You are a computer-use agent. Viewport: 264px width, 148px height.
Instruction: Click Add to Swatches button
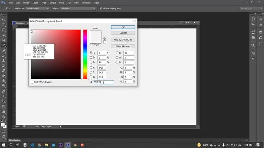123,39
